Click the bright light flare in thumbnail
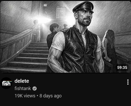Screen dimensions: 131x106 (44, 20)
